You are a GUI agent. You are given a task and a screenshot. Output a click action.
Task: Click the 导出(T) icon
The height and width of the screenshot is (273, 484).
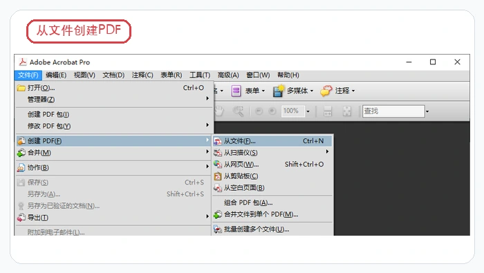click(x=21, y=218)
